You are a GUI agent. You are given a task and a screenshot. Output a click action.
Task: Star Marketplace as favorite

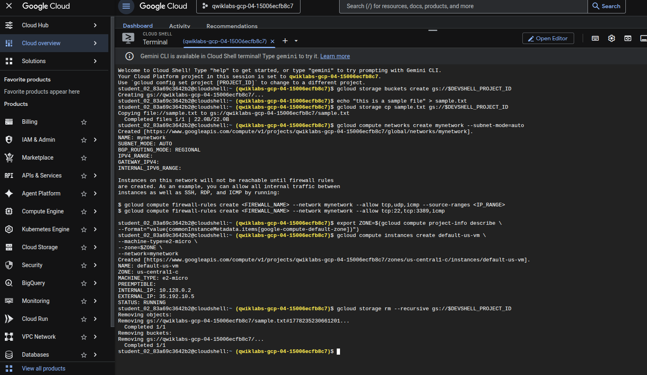coord(84,158)
